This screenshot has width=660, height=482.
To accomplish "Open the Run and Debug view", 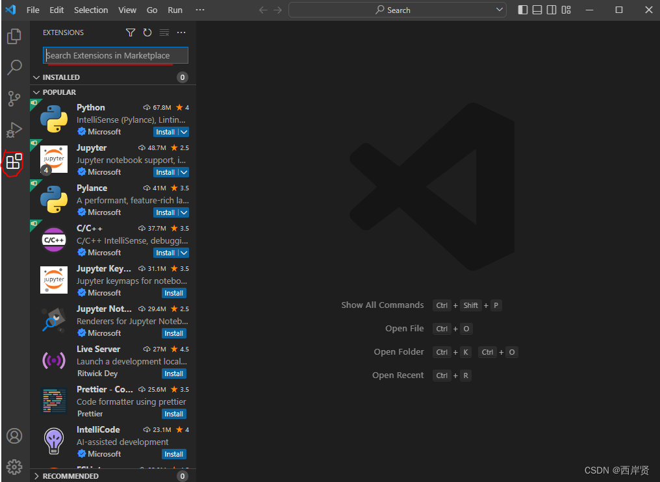I will 14,130.
